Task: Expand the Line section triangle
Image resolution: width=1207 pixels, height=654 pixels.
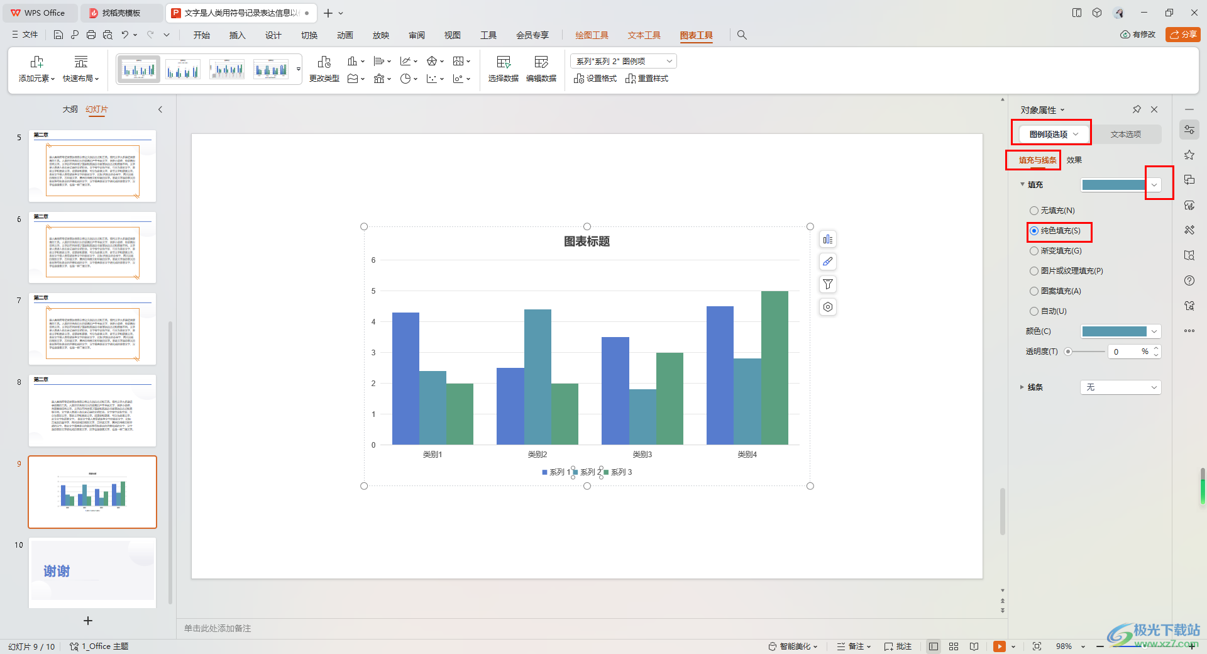Action: (1022, 387)
